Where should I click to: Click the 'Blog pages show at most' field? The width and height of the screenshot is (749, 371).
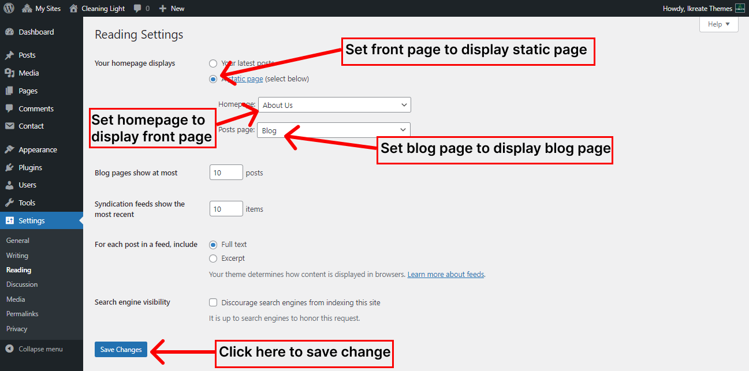click(226, 173)
